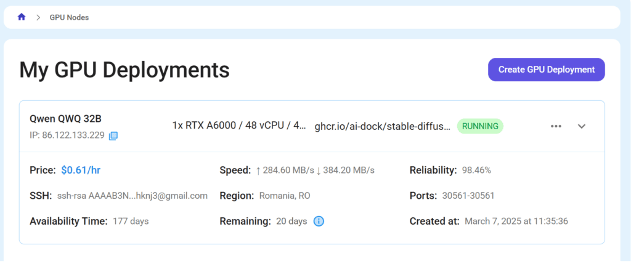Click the breadcrumb separator chevron
Image resolution: width=631 pixels, height=264 pixels.
tap(38, 17)
